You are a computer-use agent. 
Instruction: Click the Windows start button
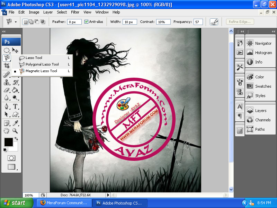(17, 203)
